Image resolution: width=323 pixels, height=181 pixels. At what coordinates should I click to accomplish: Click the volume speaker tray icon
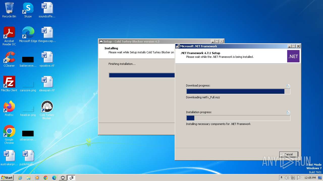[x=287, y=178]
